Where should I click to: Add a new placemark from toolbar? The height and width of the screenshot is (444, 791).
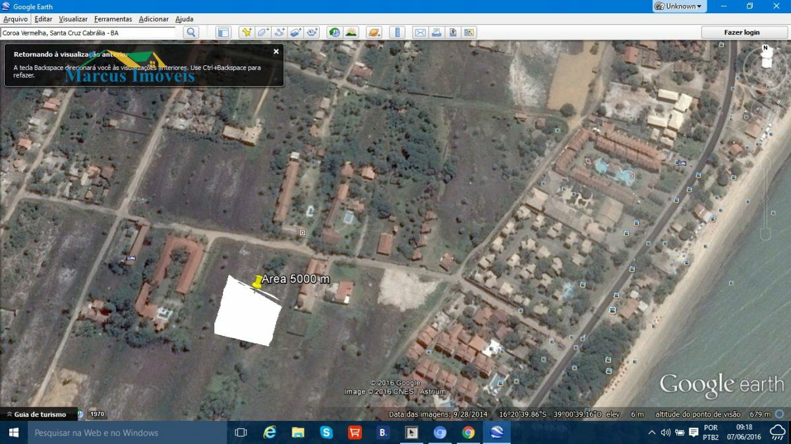247,32
